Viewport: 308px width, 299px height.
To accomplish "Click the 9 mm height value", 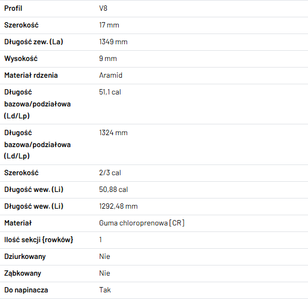I will click(108, 59).
